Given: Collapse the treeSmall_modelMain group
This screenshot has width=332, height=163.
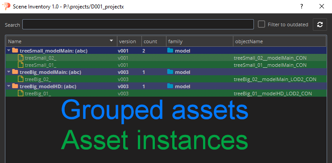Looking at the screenshot, I should (8, 50).
